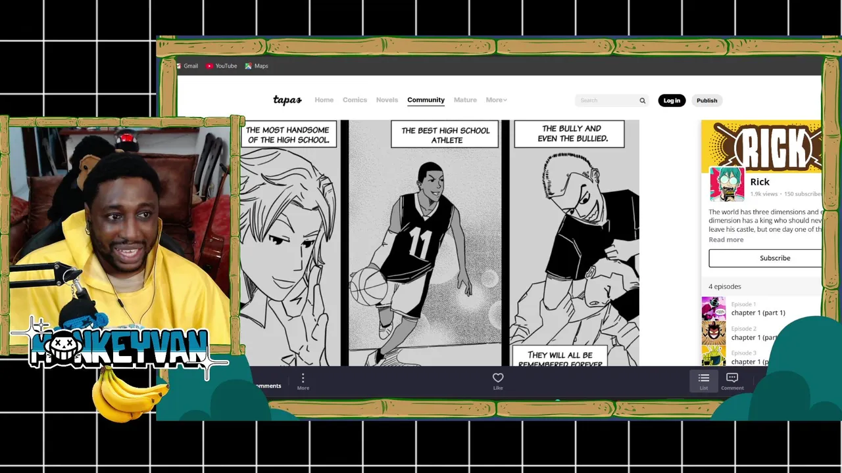
Task: Open Episode 1 thumbnail
Action: pyautogui.click(x=714, y=309)
